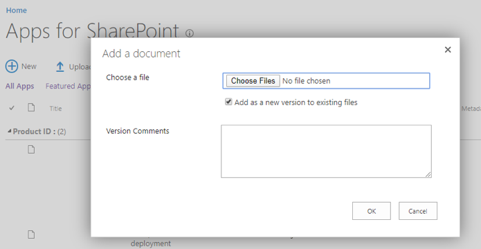The image size is (481, 249).
Task: Open the All Apps view tab
Action: [19, 86]
